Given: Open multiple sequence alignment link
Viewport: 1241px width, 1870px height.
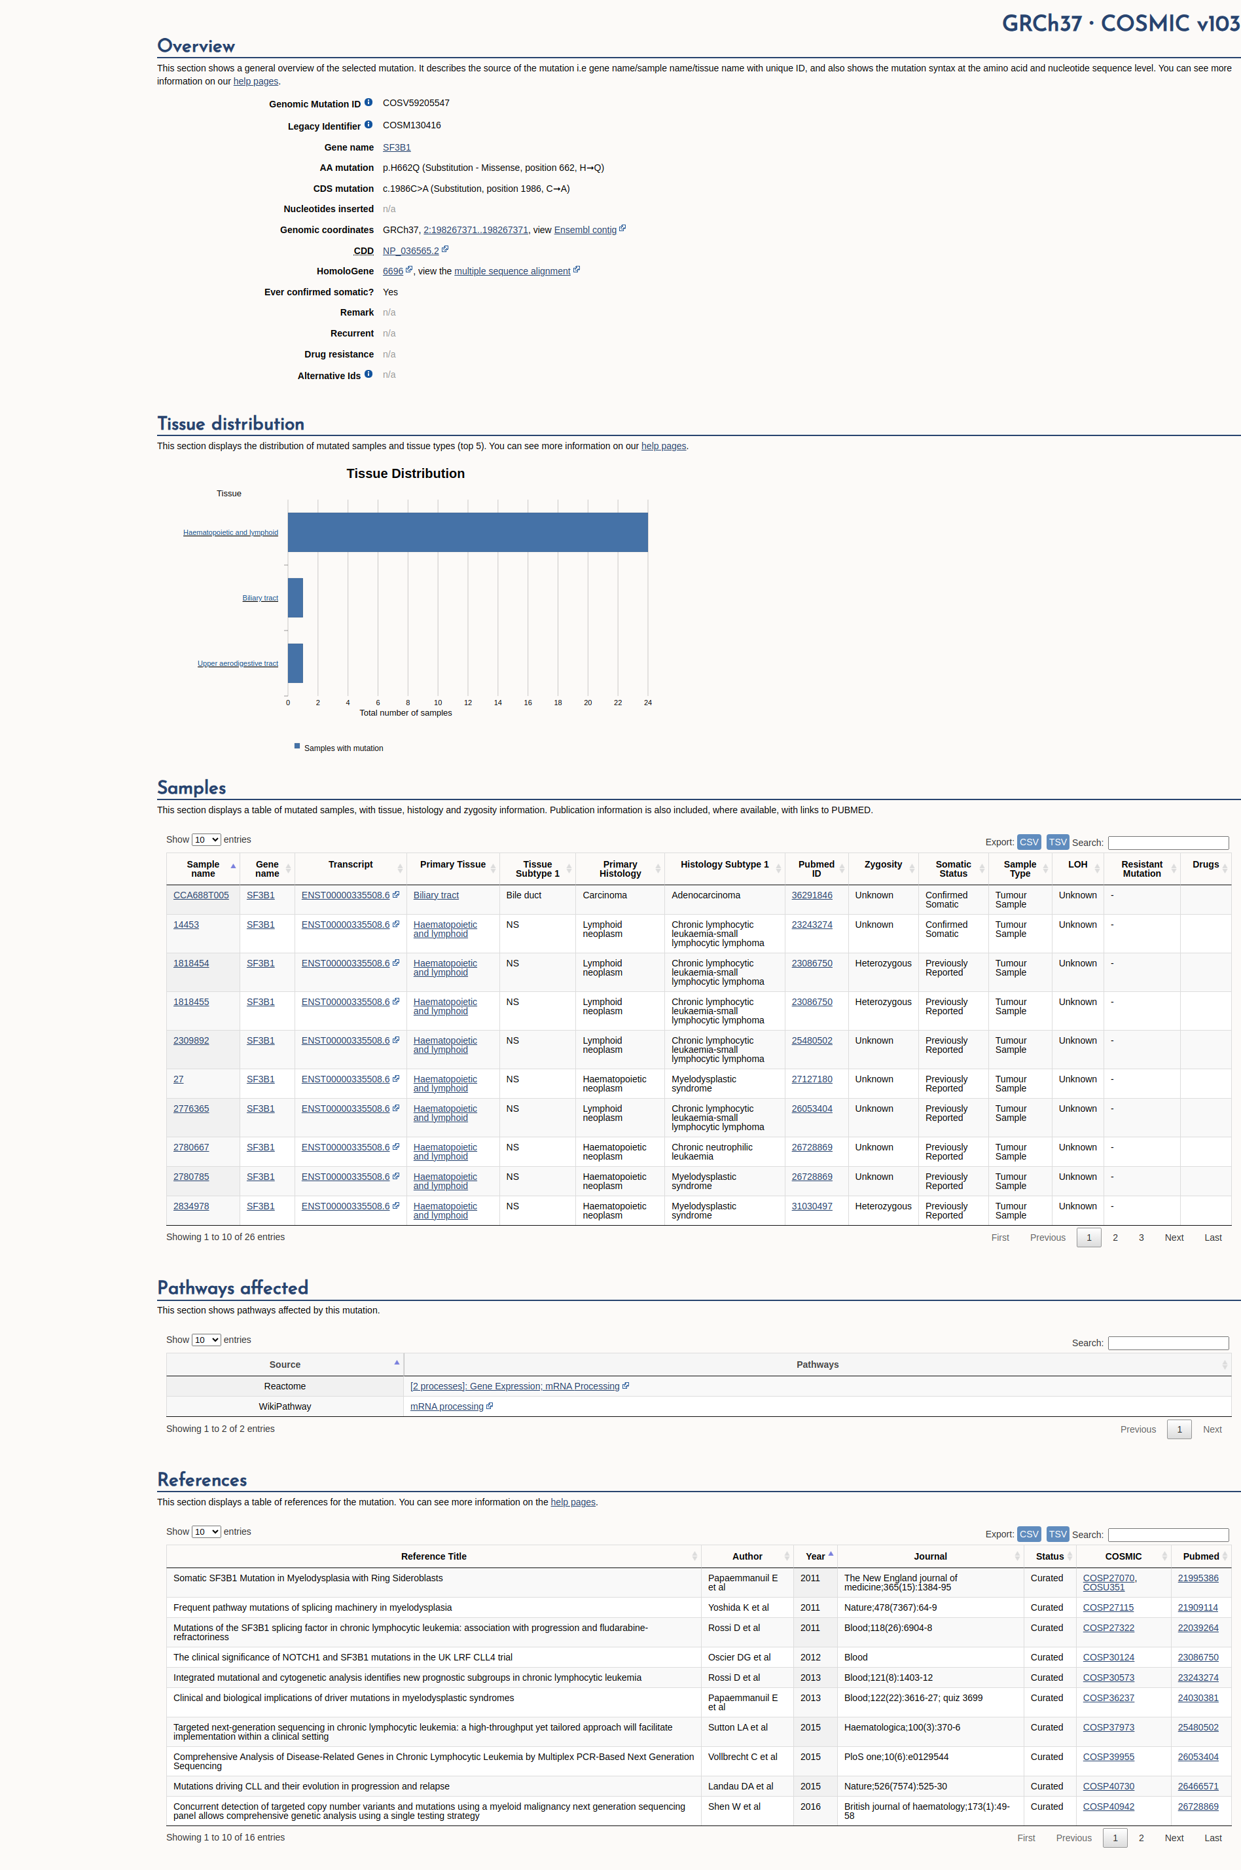Looking at the screenshot, I should coord(512,271).
